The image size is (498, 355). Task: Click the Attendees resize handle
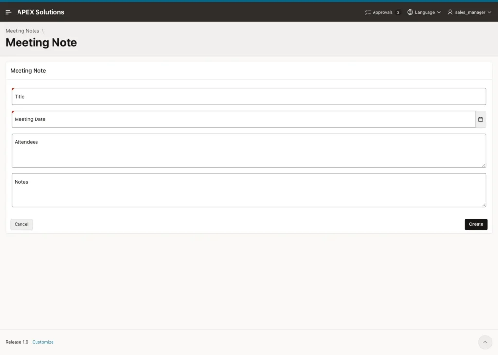pyautogui.click(x=484, y=165)
